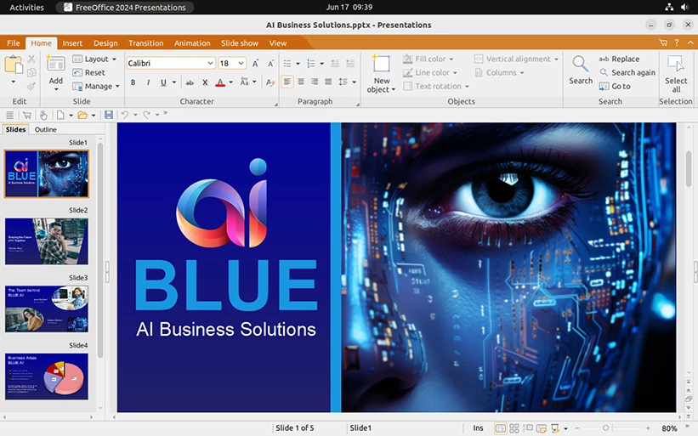
Task: Click the Undo arrow icon
Action: [124, 115]
